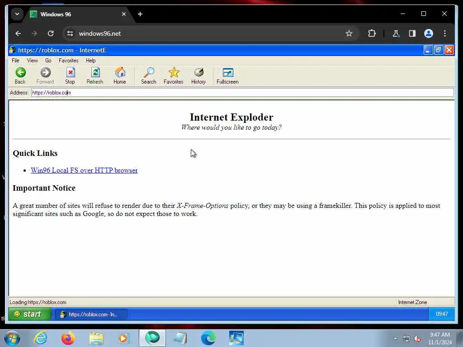Screen dimensions: 463x347
Task: Open Chrome Labs flask icon
Action: click(396, 33)
